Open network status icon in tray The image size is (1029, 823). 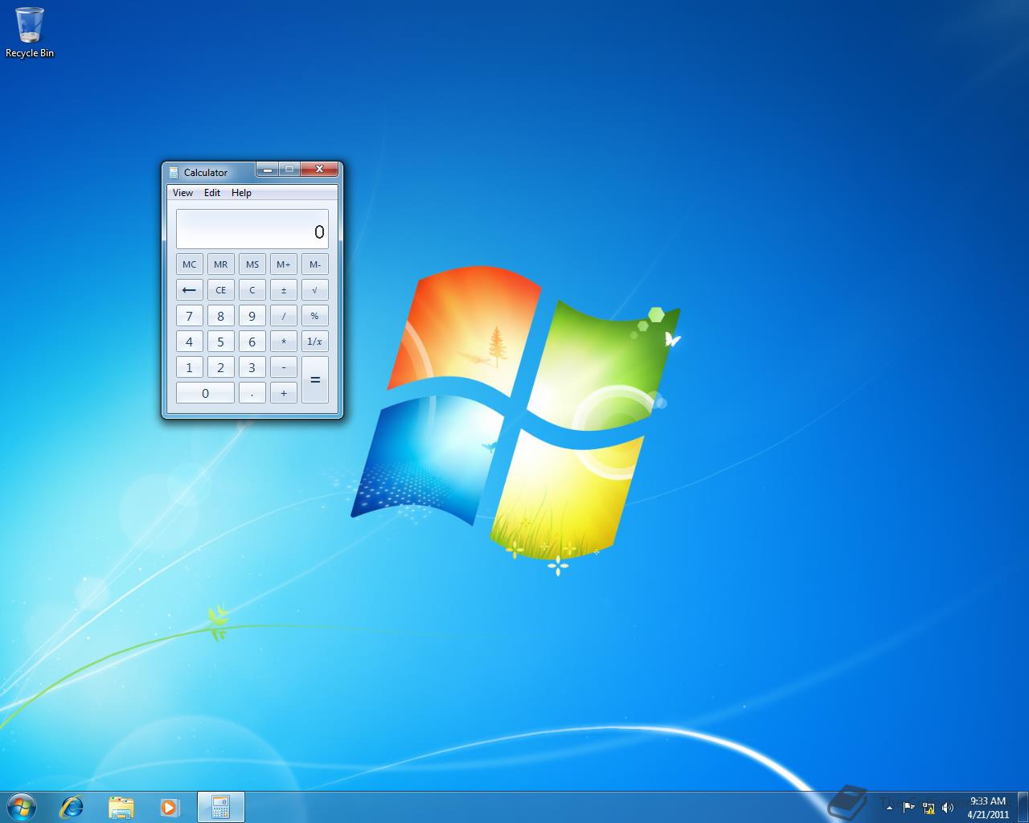pyautogui.click(x=929, y=808)
